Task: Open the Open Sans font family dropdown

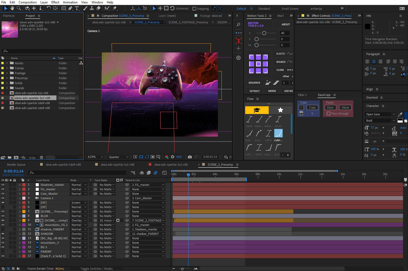Action: point(380,114)
